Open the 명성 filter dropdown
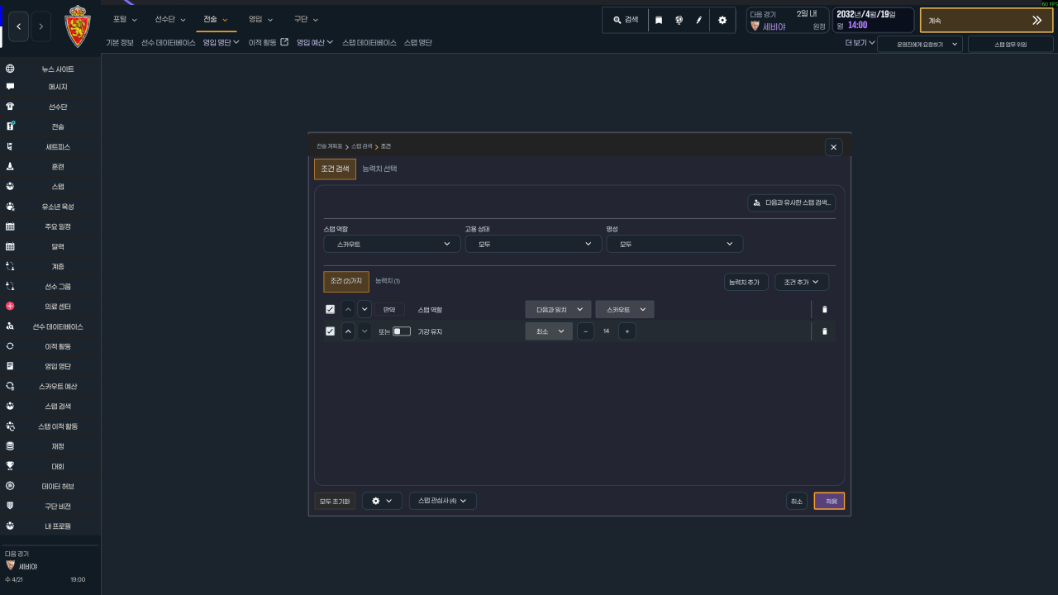The image size is (1058, 595). (x=674, y=244)
